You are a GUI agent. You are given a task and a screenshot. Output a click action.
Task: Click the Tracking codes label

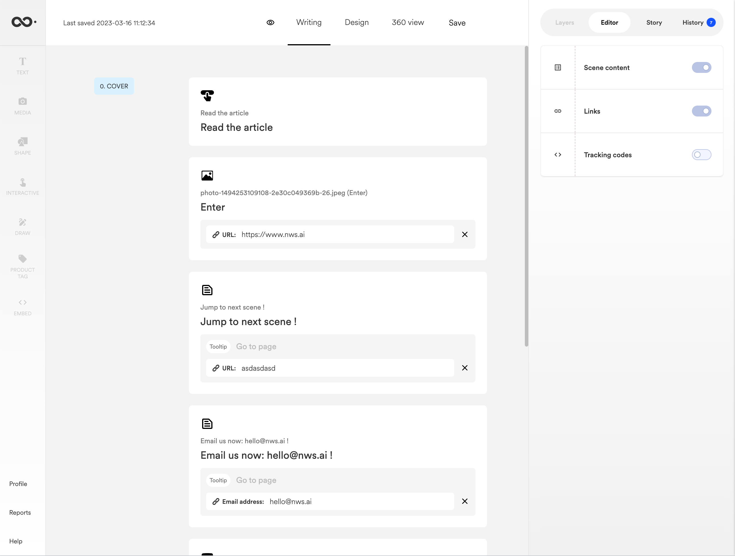click(x=608, y=155)
